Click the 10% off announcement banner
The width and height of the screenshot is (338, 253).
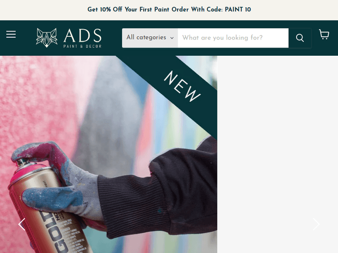click(169, 10)
